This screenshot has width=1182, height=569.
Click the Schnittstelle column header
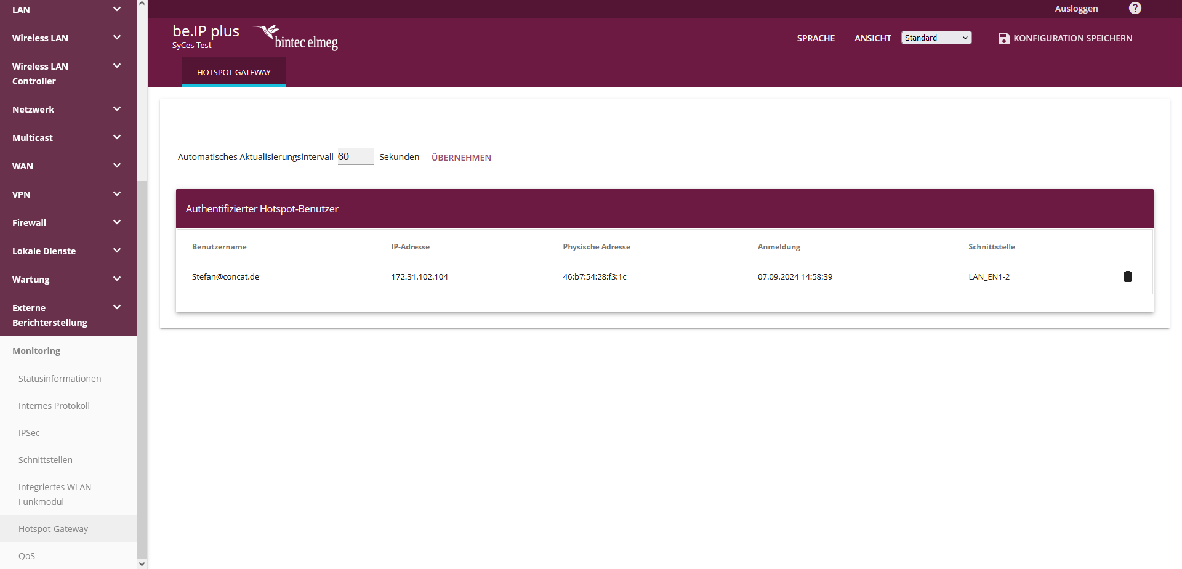(x=992, y=247)
